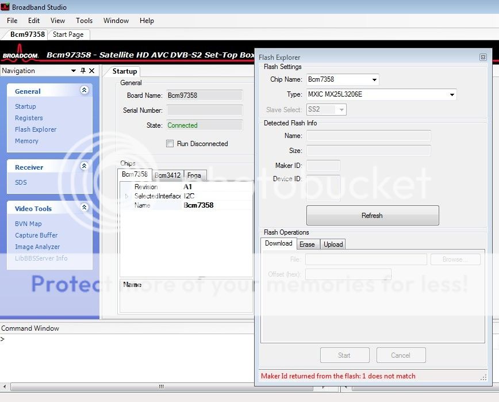499x402 pixels.
Task: Click the State field showing Connected
Action: click(205, 125)
